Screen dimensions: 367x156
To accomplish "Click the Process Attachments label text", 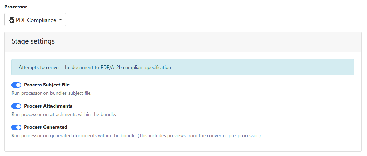I will [x=48, y=106].
